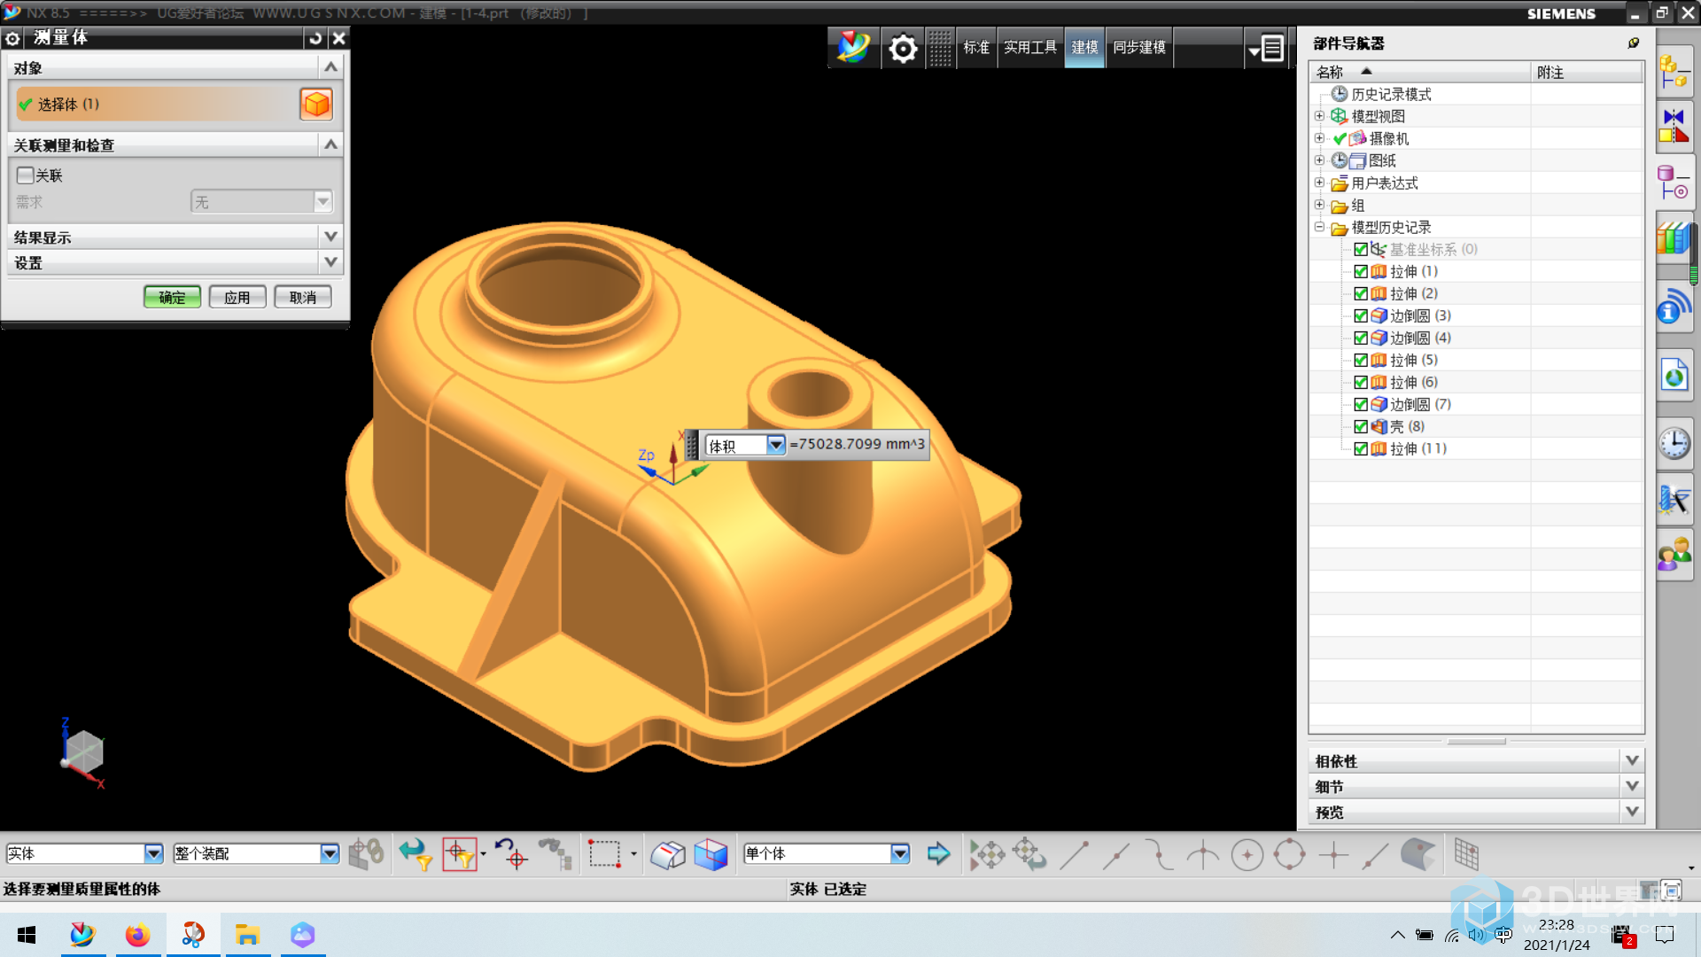Click the selection filter funnel icon
Image resolution: width=1701 pixels, height=957 pixels.
(416, 854)
